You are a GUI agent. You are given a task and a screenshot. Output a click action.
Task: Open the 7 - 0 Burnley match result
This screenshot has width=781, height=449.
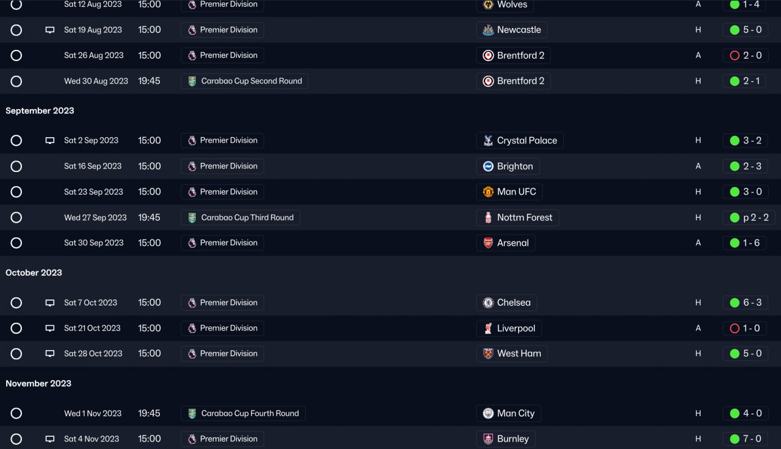pyautogui.click(x=745, y=439)
